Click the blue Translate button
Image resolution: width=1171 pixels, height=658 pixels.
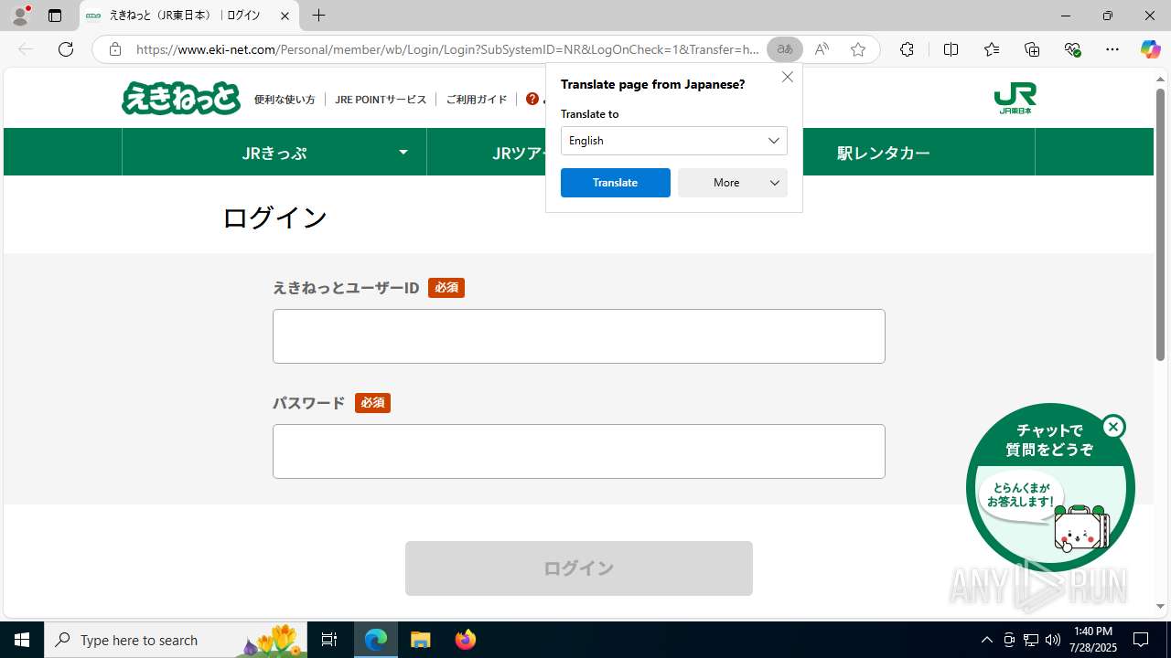(616, 183)
